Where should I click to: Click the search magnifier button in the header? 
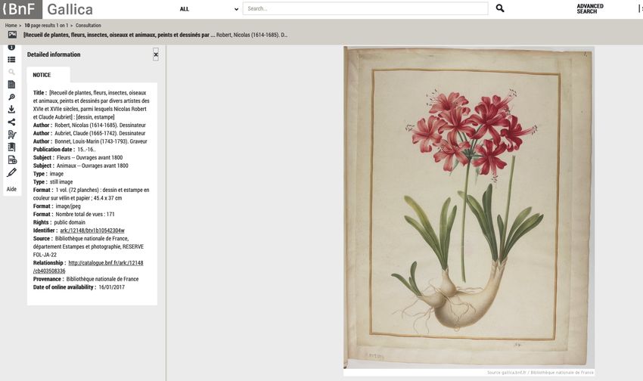500,8
